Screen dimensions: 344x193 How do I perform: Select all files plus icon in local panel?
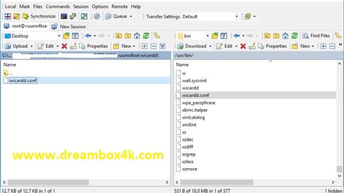click(145, 46)
